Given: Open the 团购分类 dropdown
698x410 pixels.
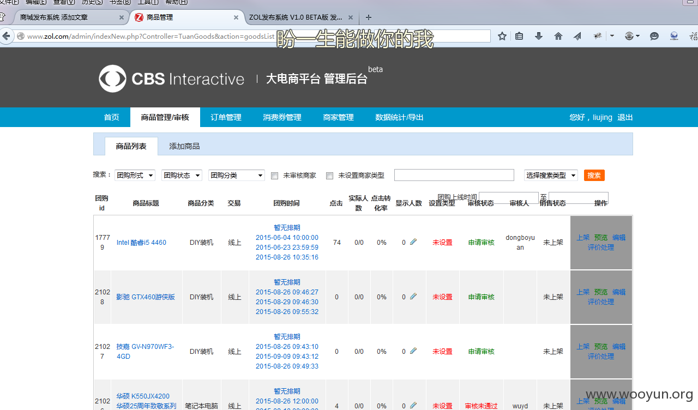Looking at the screenshot, I should coord(237,175).
